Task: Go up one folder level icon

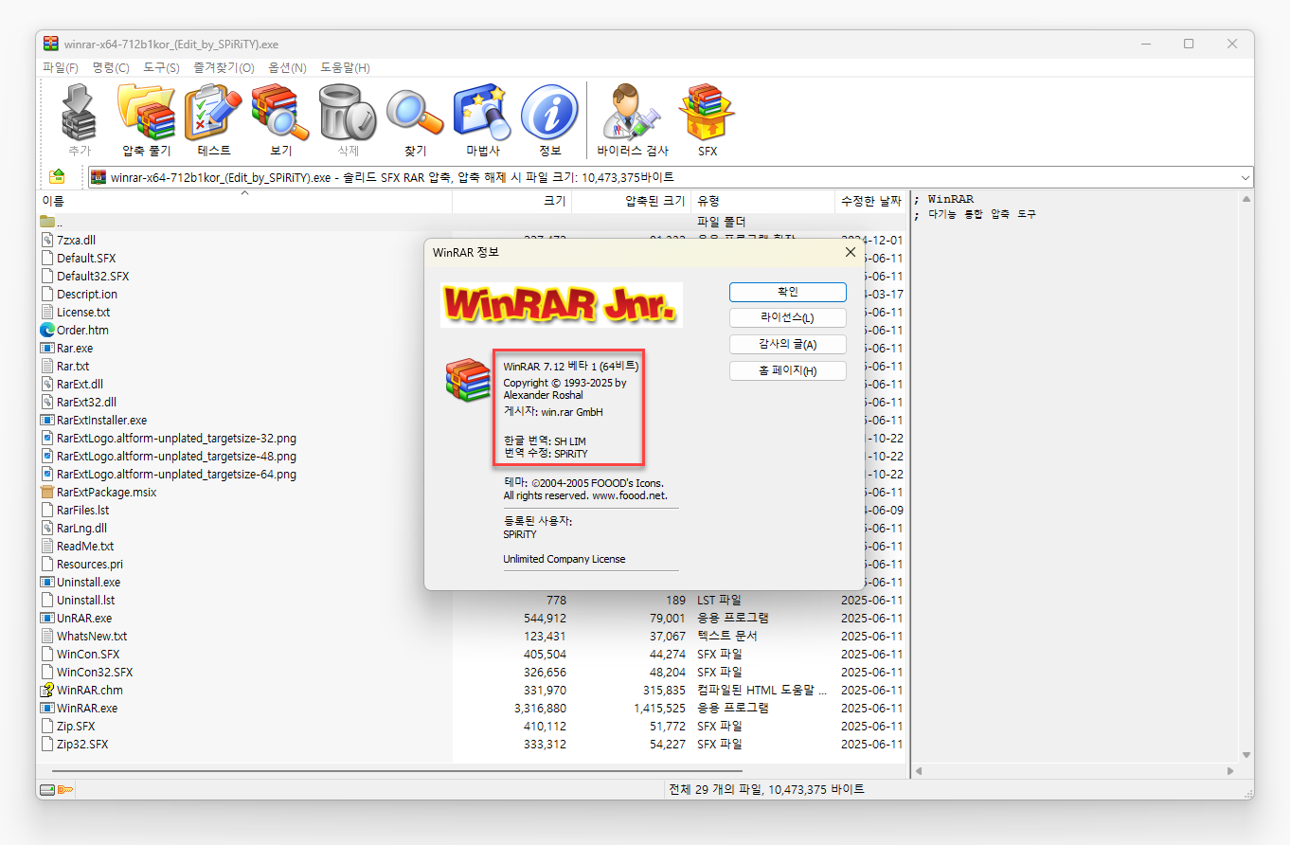Action: (57, 176)
